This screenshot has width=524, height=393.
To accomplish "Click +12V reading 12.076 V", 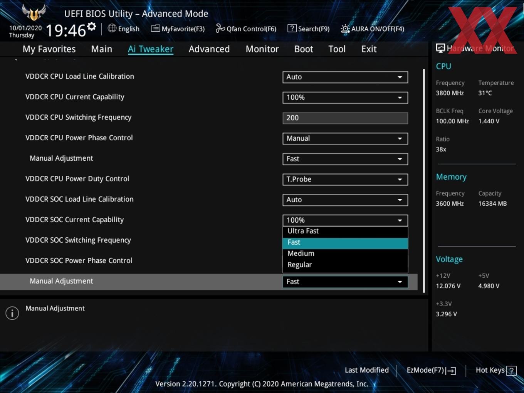I will (448, 286).
